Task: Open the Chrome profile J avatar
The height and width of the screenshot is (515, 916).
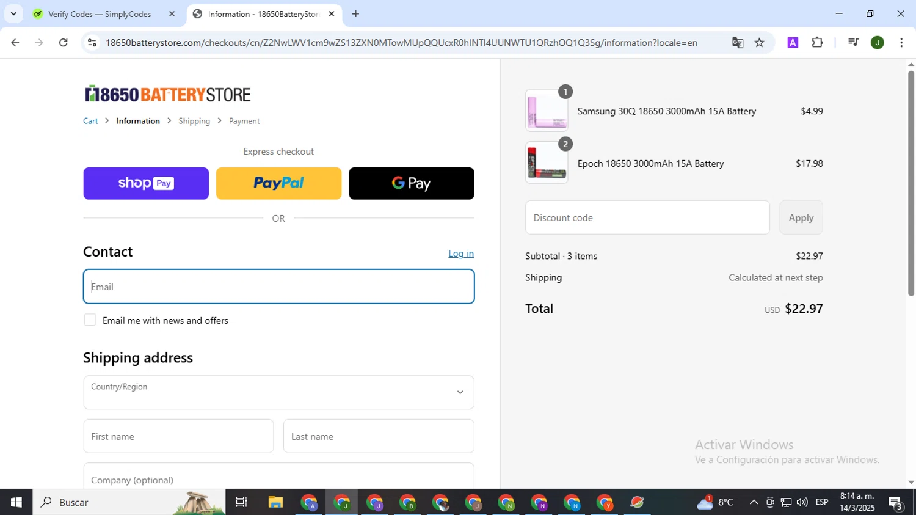Action: coord(878,43)
